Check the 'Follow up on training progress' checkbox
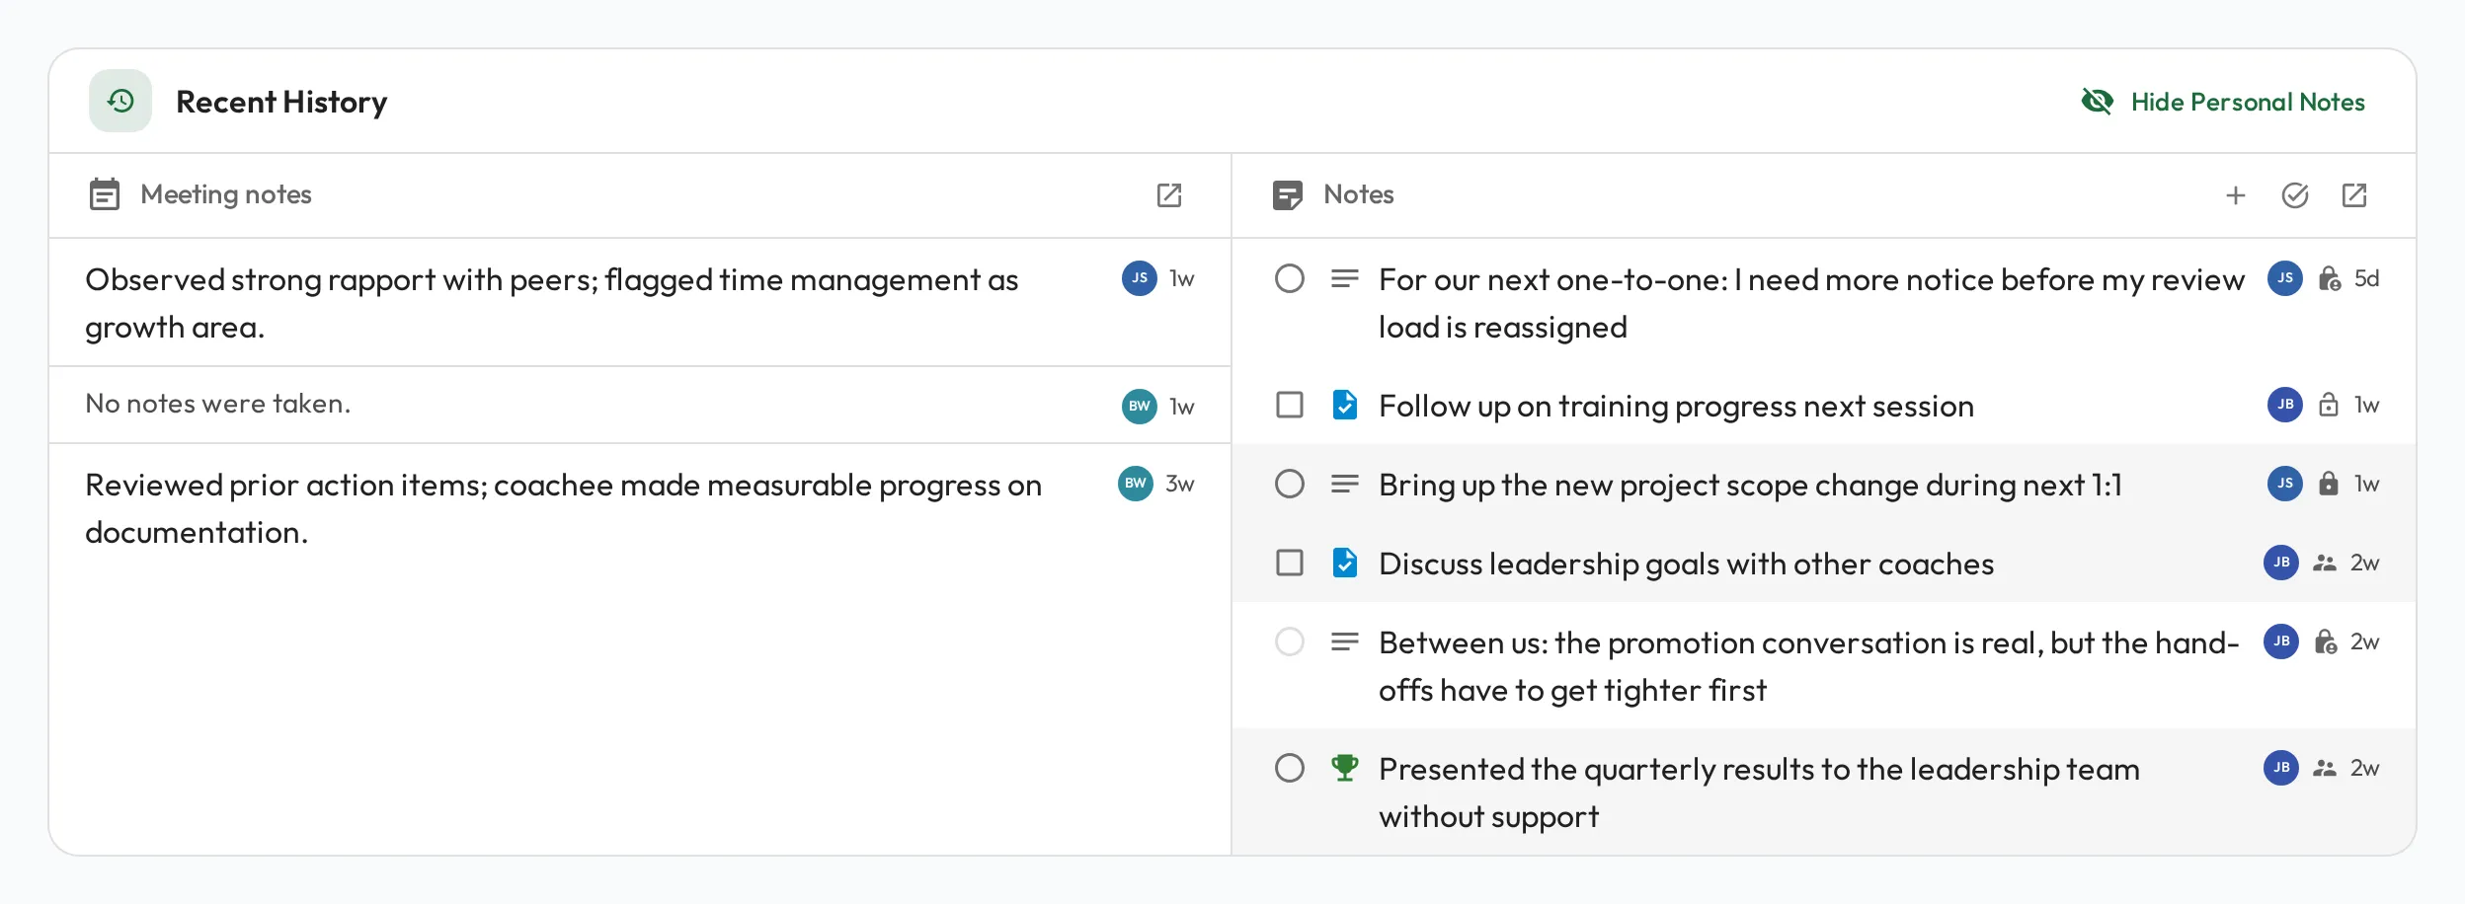This screenshot has width=2465, height=904. point(1290,405)
